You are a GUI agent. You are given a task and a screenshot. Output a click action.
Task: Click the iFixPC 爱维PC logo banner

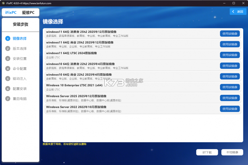tap(21, 12)
